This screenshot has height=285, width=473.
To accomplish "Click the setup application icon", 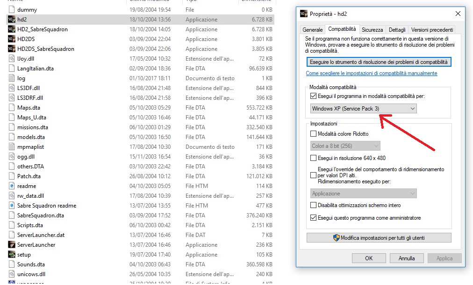I will click(12, 255).
